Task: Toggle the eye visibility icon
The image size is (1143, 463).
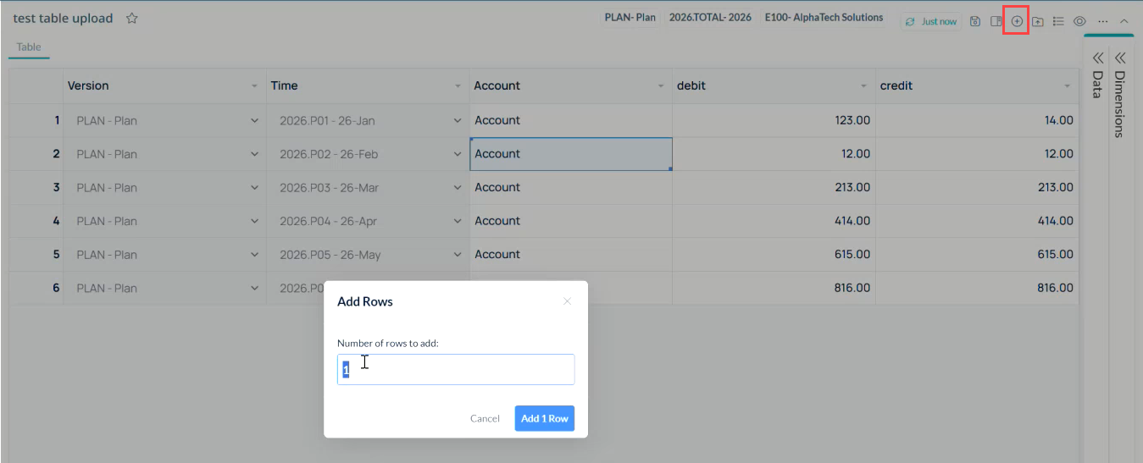Action: pyautogui.click(x=1079, y=21)
